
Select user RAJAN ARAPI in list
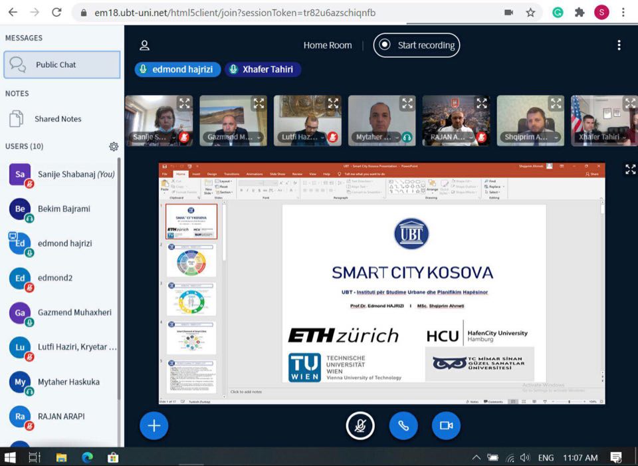click(x=61, y=417)
